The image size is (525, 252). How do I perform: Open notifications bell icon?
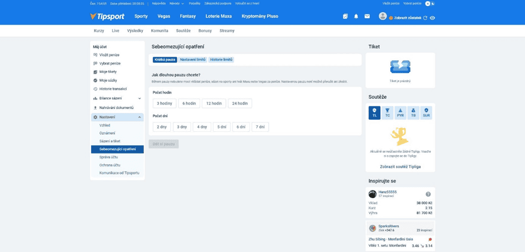(x=356, y=17)
